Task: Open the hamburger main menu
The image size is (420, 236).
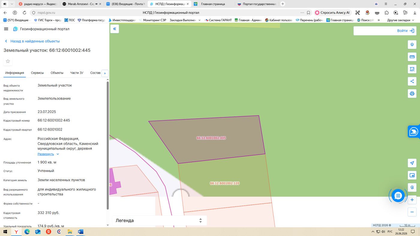Action: (6, 29)
